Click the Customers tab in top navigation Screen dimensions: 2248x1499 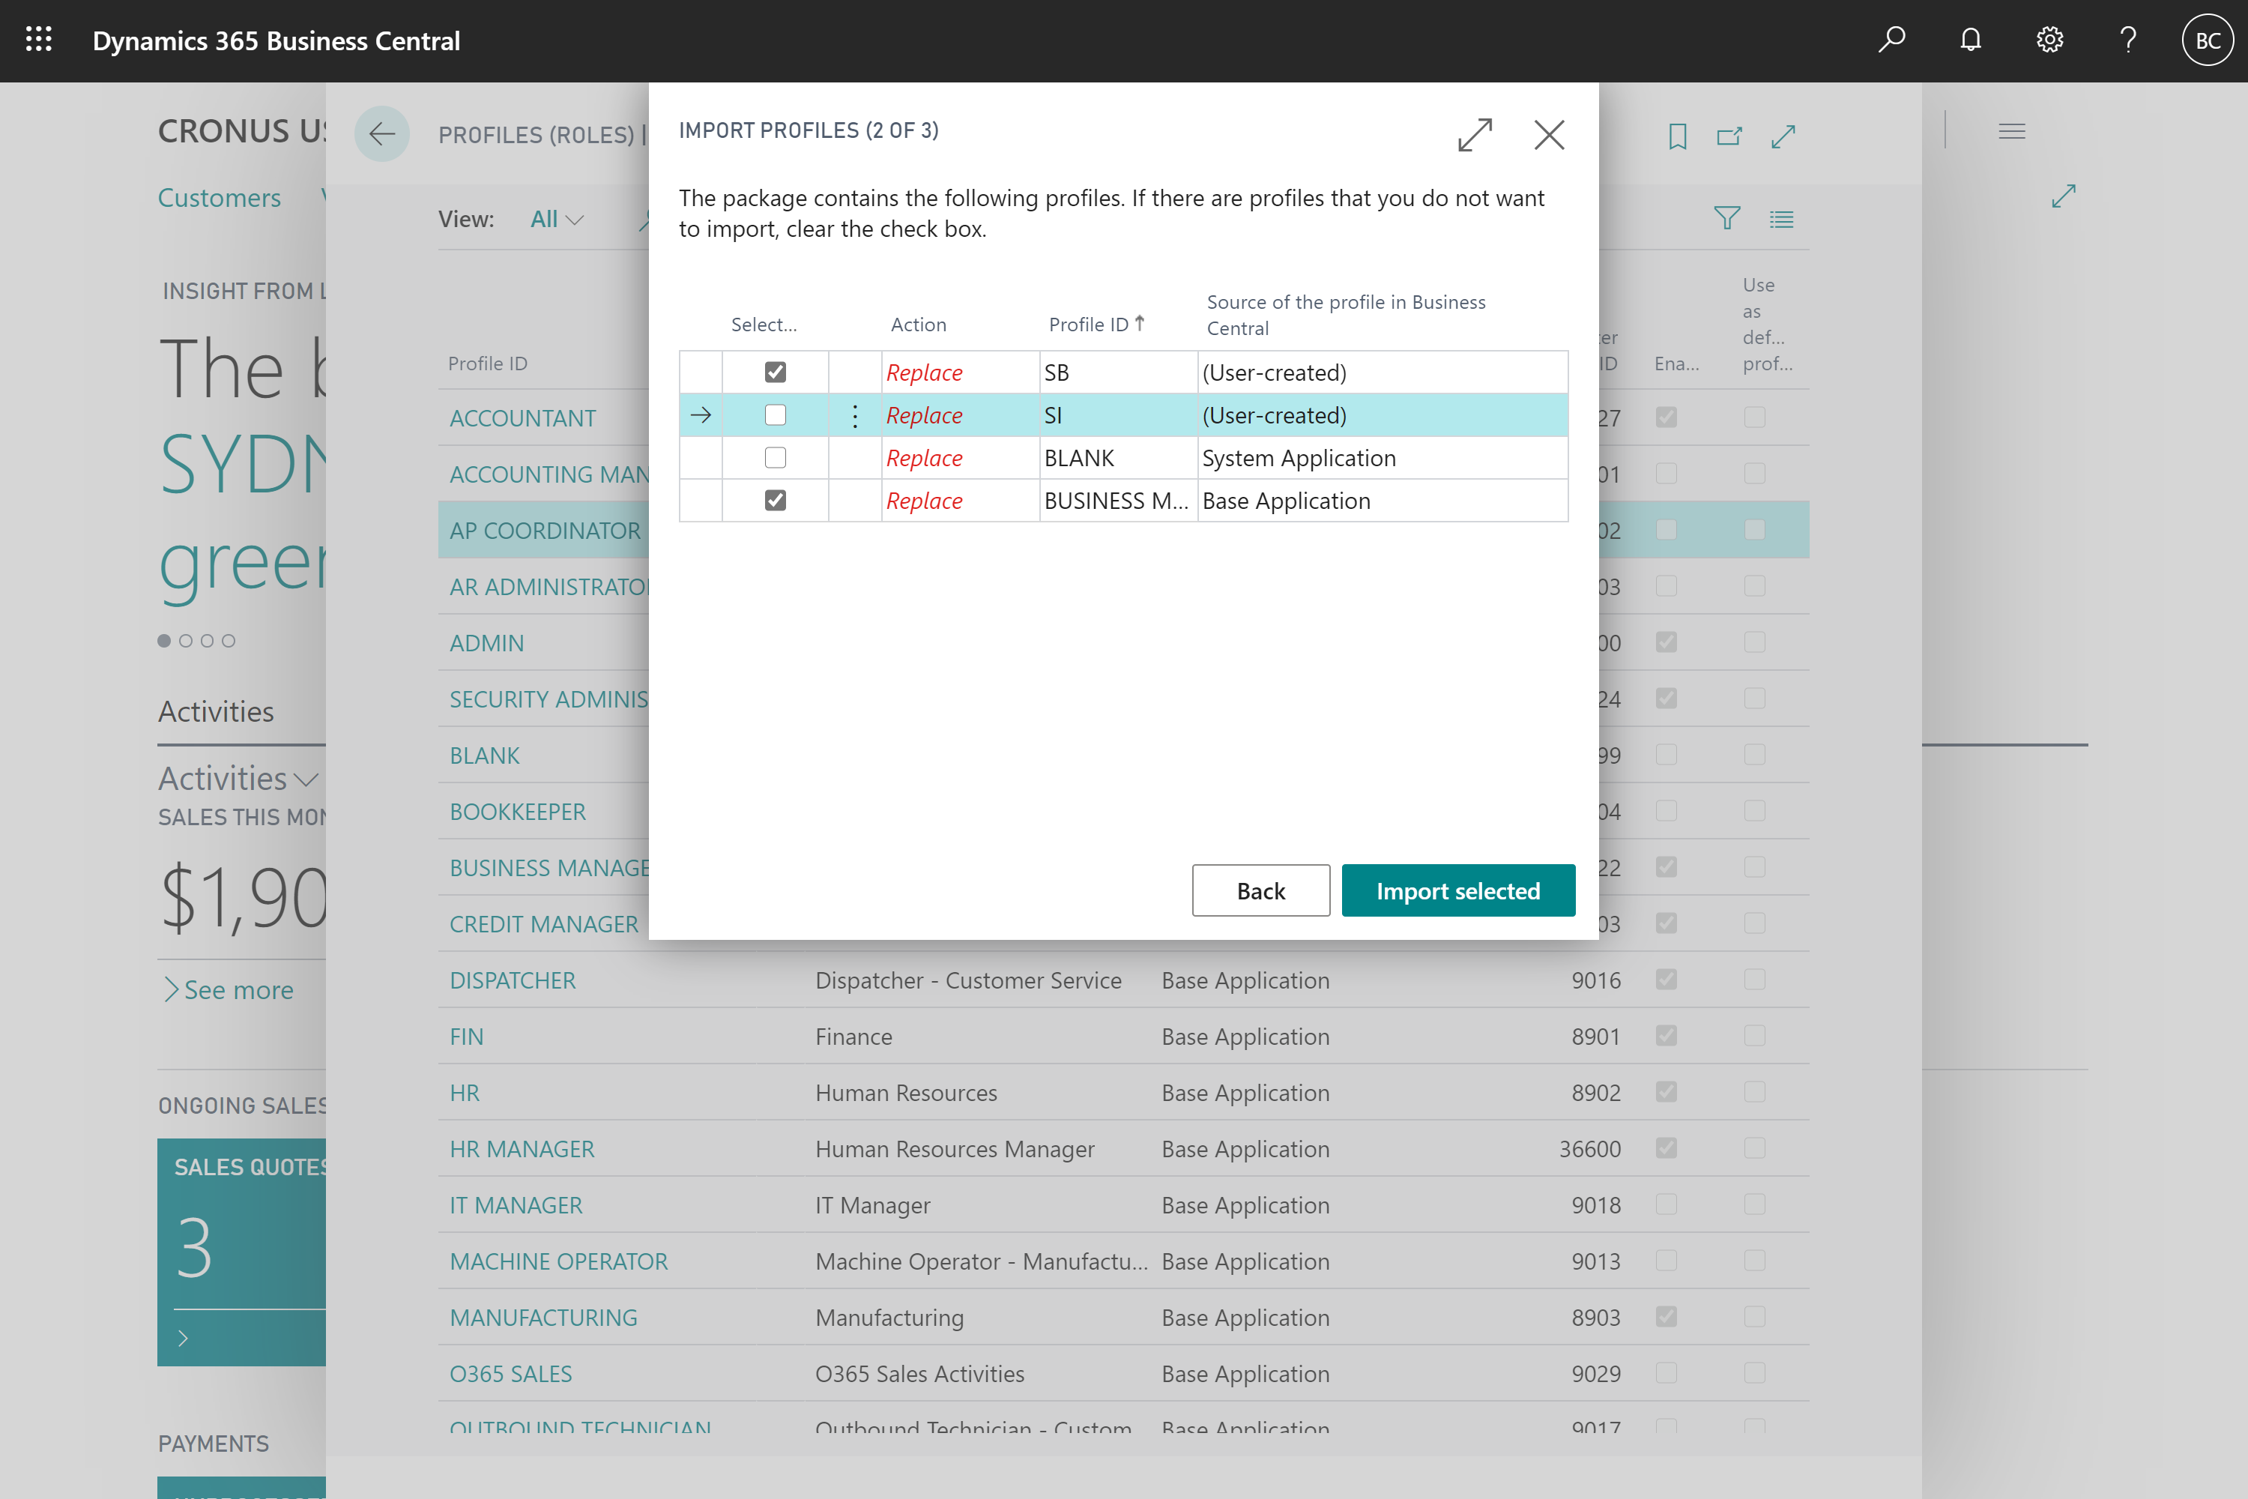217,196
